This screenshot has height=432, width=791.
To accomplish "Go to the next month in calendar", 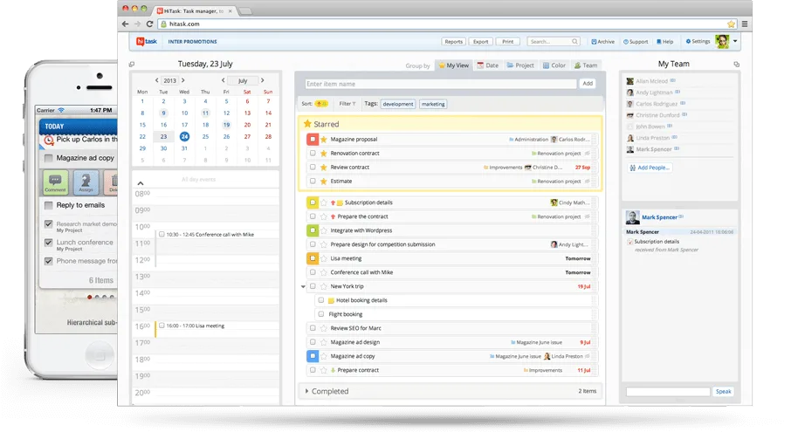I will click(262, 80).
